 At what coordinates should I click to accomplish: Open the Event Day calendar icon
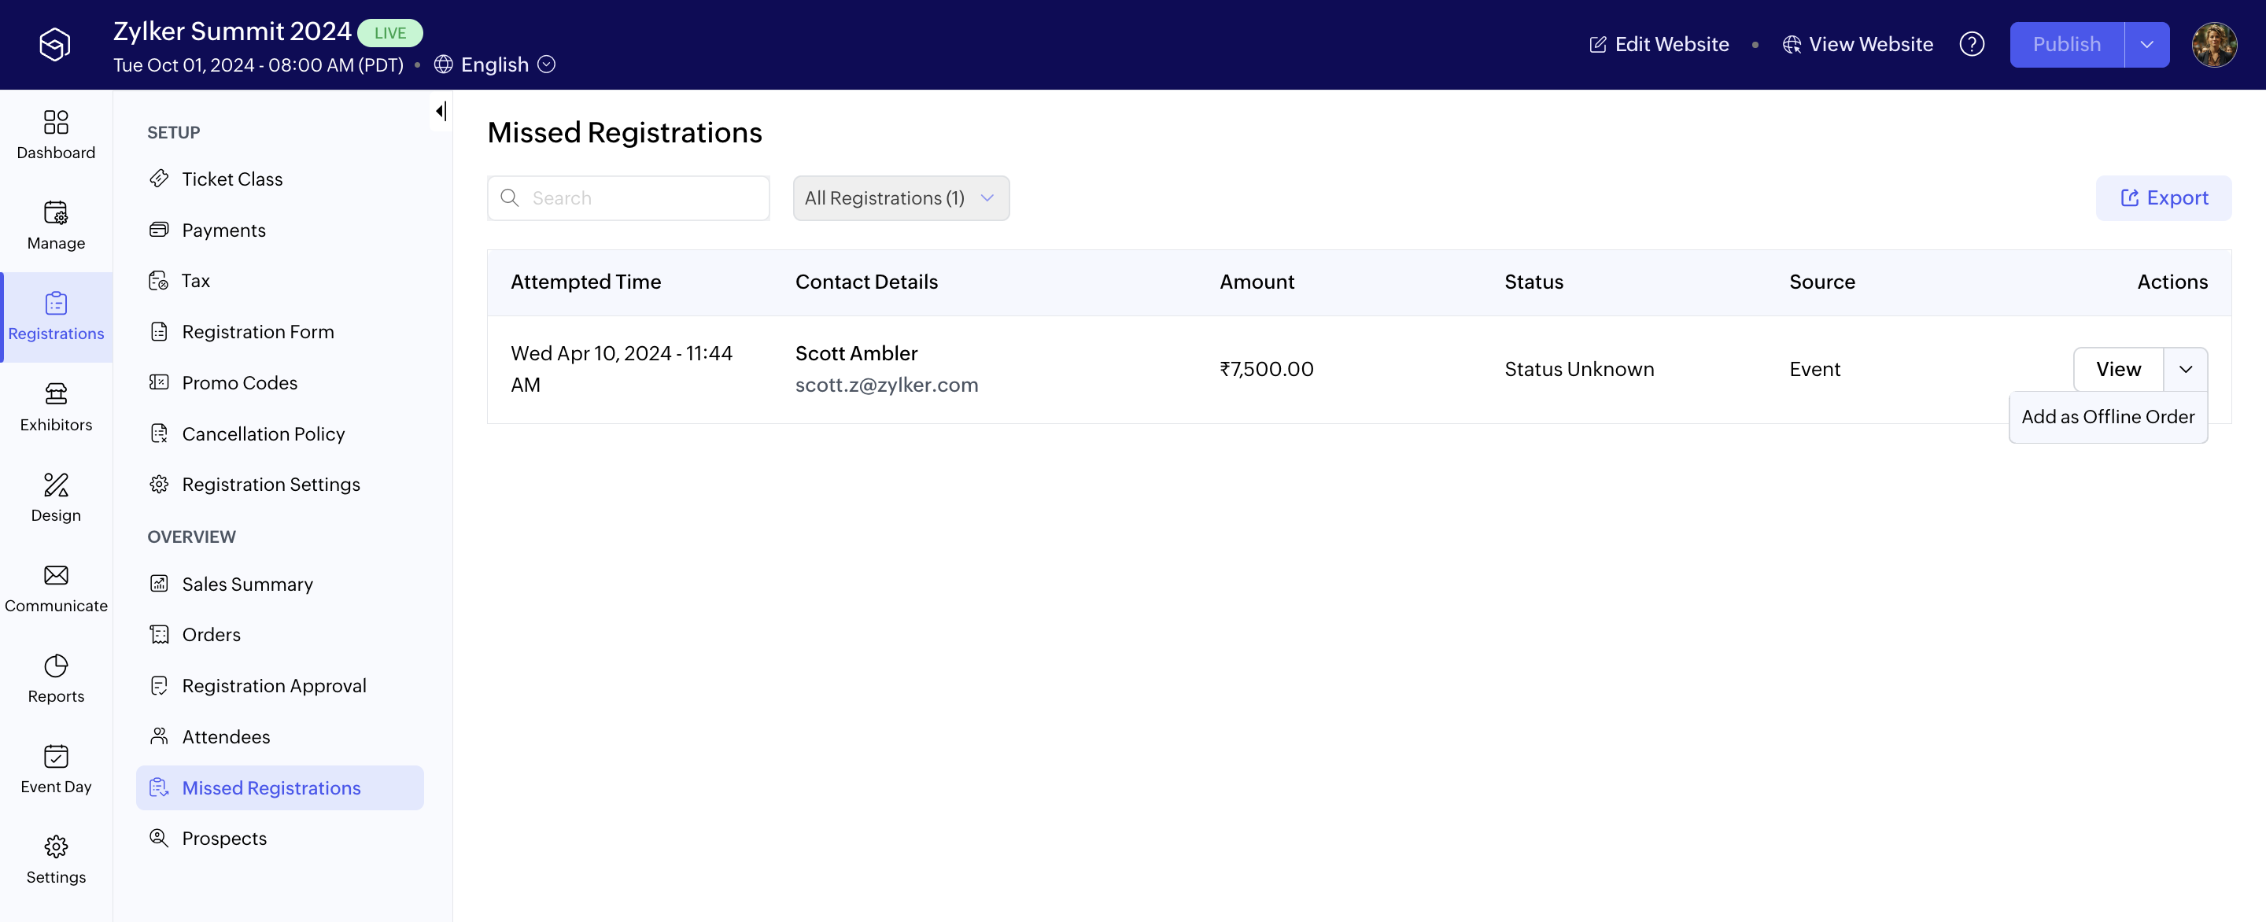point(55,756)
